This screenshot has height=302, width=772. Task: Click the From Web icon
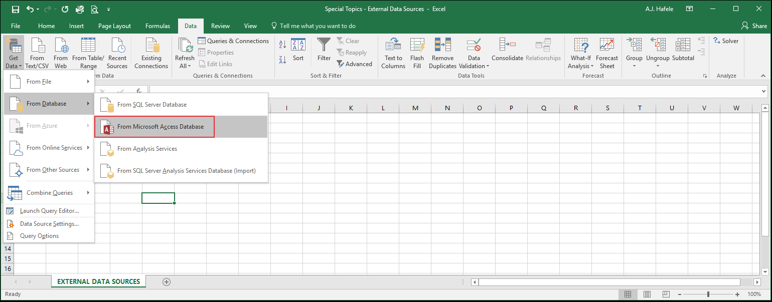coord(61,53)
